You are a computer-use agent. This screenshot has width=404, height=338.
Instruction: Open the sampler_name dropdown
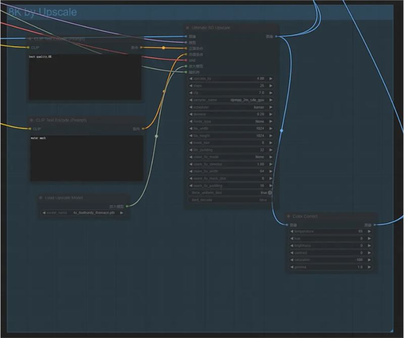point(230,100)
